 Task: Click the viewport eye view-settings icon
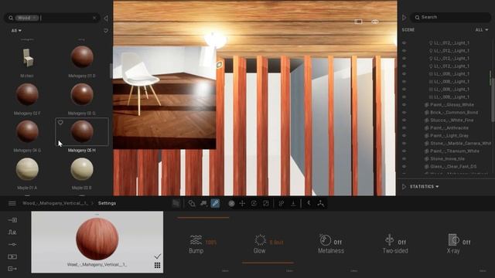point(374,22)
